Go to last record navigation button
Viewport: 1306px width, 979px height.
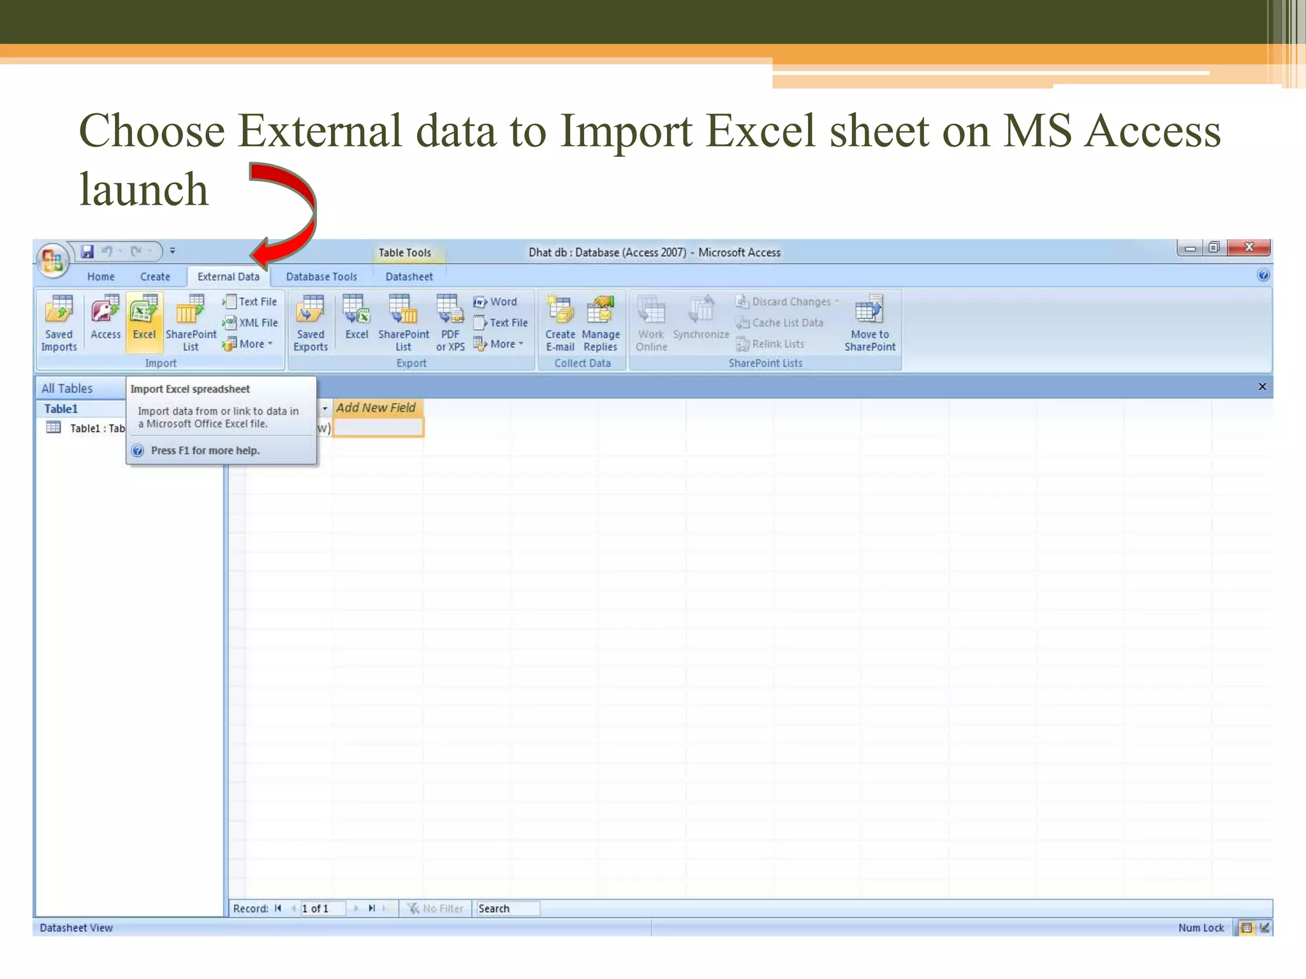(x=372, y=908)
